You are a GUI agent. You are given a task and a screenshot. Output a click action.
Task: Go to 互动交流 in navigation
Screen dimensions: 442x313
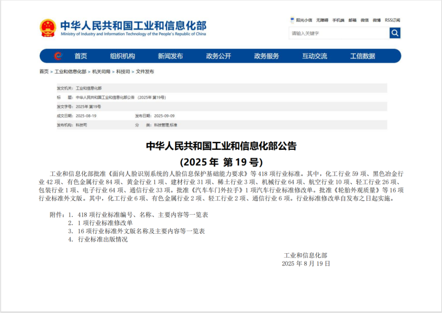314,56
